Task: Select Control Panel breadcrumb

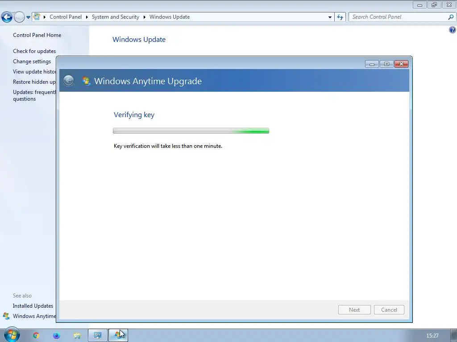Action: [66, 17]
